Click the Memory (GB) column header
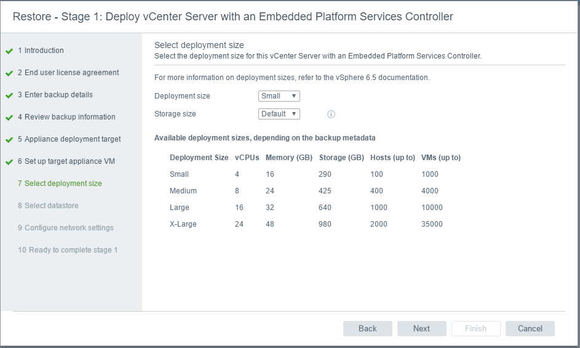Image resolution: width=580 pixels, height=348 pixels. [x=289, y=158]
